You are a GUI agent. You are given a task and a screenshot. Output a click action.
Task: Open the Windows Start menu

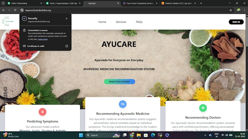(x=81, y=135)
